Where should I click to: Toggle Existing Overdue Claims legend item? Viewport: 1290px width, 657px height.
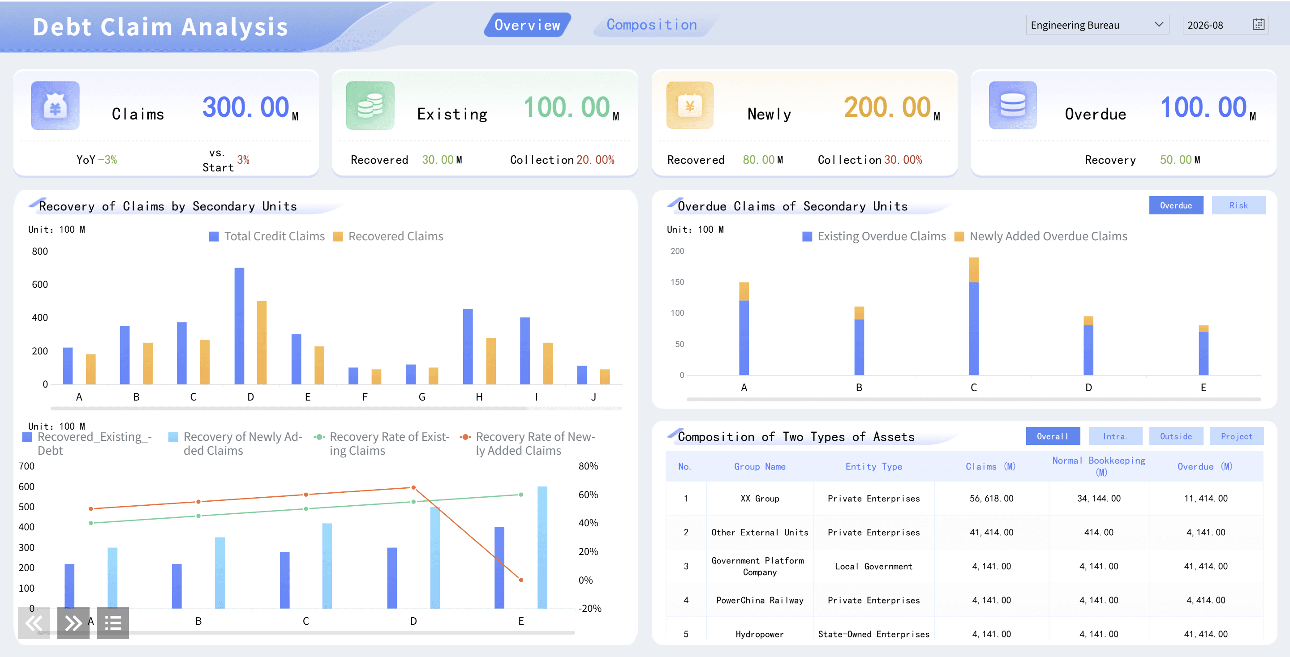pyautogui.click(x=874, y=237)
